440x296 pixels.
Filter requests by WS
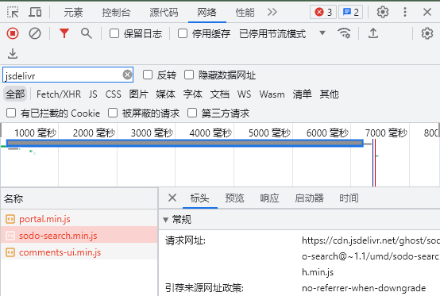(244, 94)
